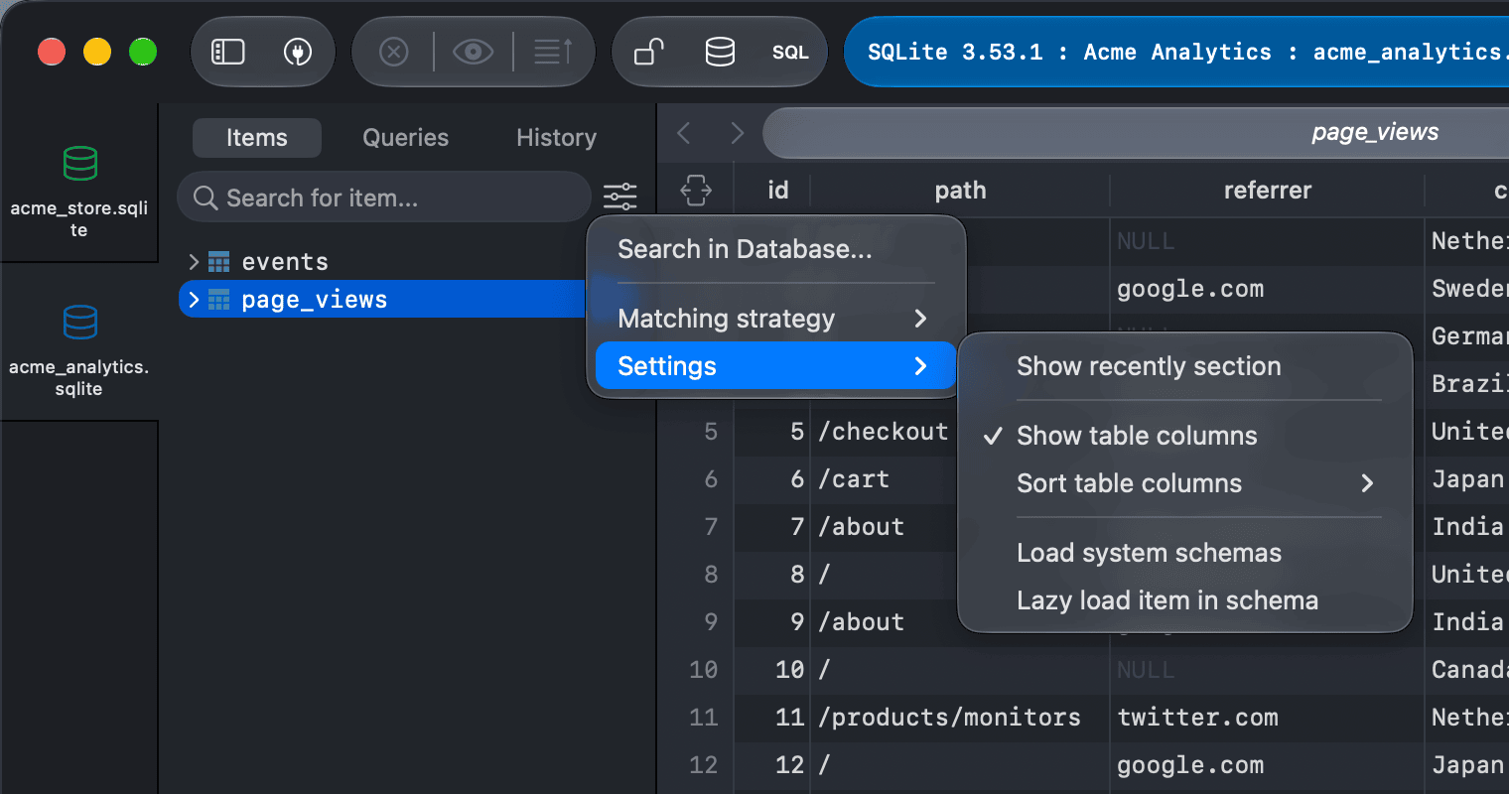Click the filter sliders icon beside search
Viewport: 1509px width, 794px height.
620,197
